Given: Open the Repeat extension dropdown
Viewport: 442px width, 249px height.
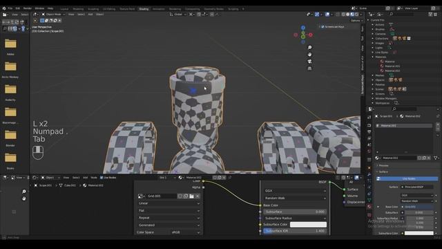Looking at the screenshot, I should (x=169, y=218).
